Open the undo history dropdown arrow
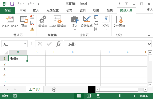Screen dimensions: 153x99 point(24,4)
